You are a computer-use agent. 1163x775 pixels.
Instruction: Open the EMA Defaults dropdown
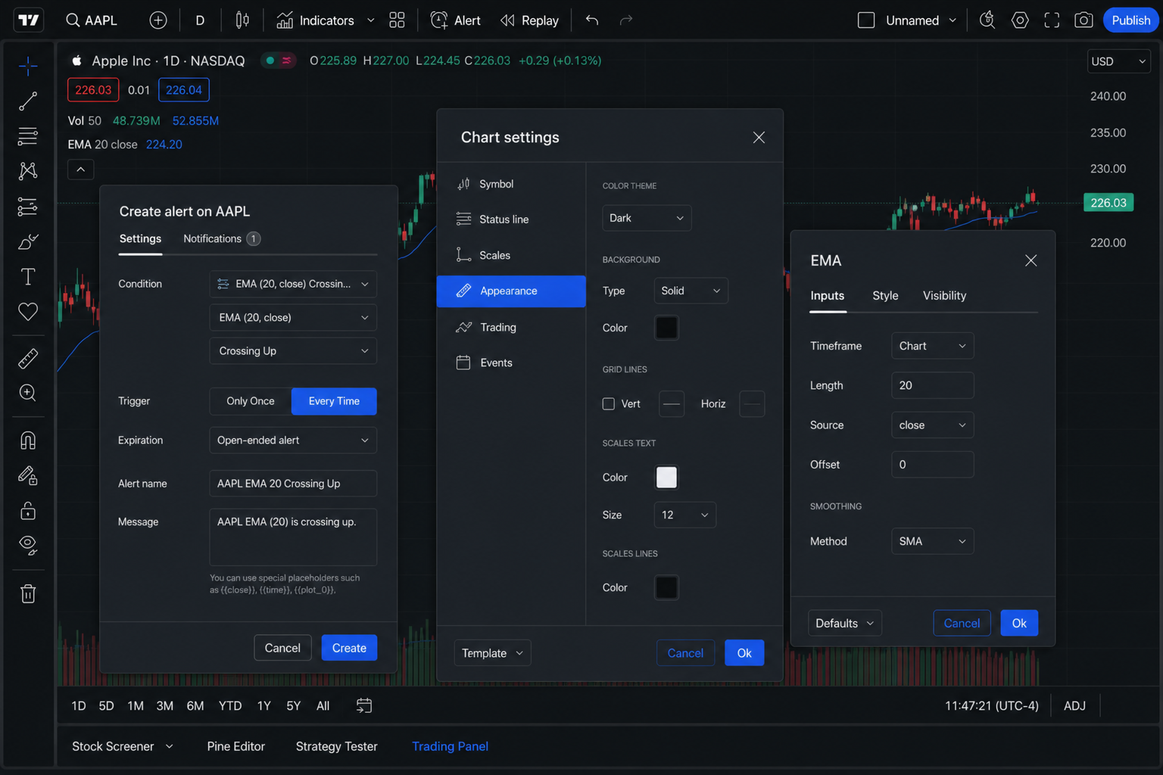pyautogui.click(x=844, y=623)
